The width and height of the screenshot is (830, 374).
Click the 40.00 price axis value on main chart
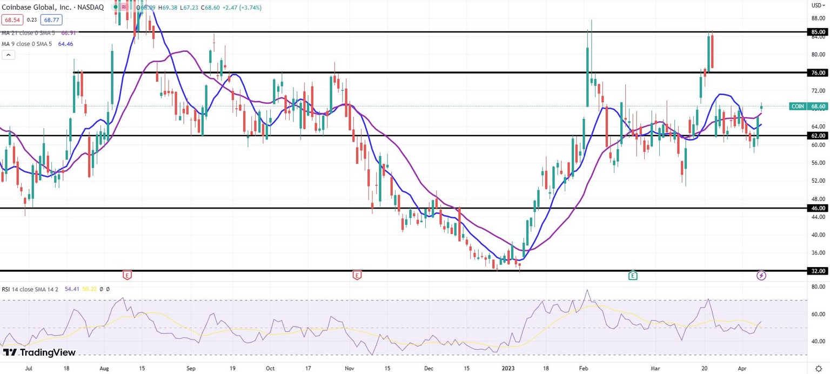[x=818, y=235]
